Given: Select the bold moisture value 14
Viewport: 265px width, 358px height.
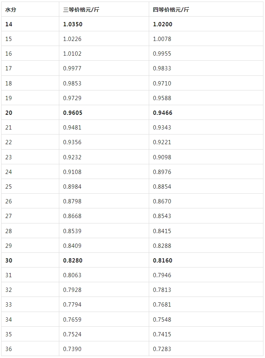Looking at the screenshot, I should [9, 24].
